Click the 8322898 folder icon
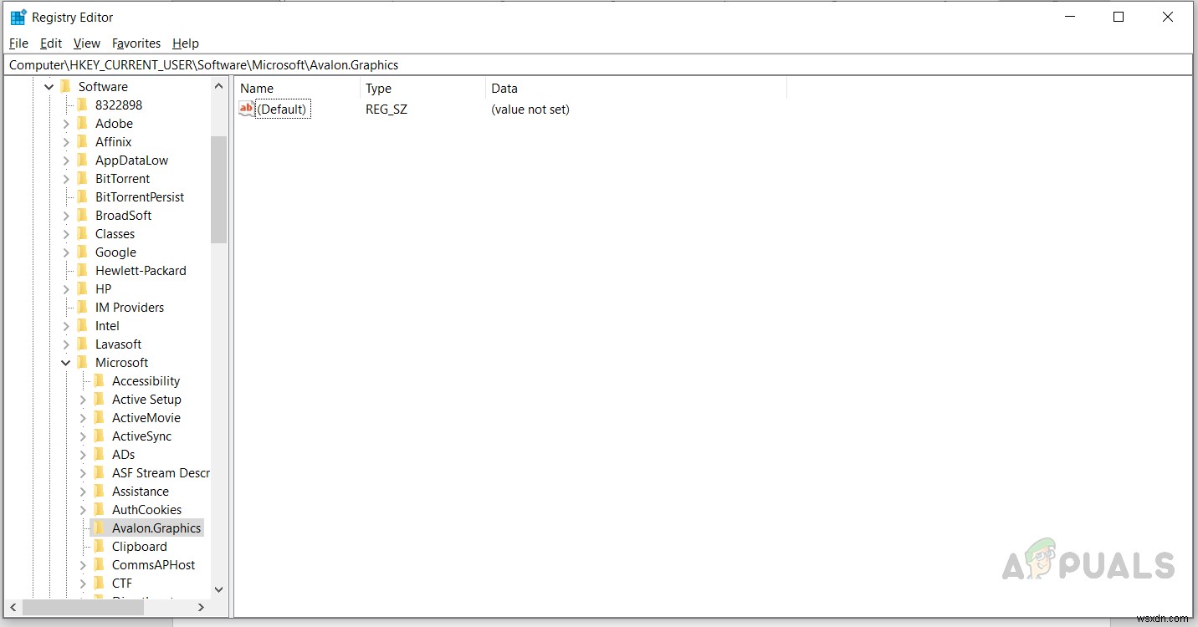This screenshot has width=1198, height=627. coord(82,104)
